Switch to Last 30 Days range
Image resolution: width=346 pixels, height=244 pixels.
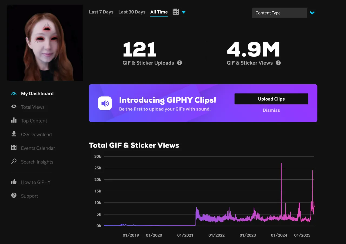(x=132, y=12)
